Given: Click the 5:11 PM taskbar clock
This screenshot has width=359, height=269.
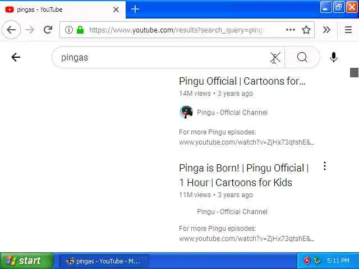Looking at the screenshot, I should coord(338,261).
